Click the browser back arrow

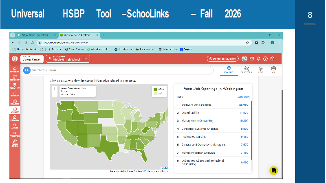(x=13, y=43)
